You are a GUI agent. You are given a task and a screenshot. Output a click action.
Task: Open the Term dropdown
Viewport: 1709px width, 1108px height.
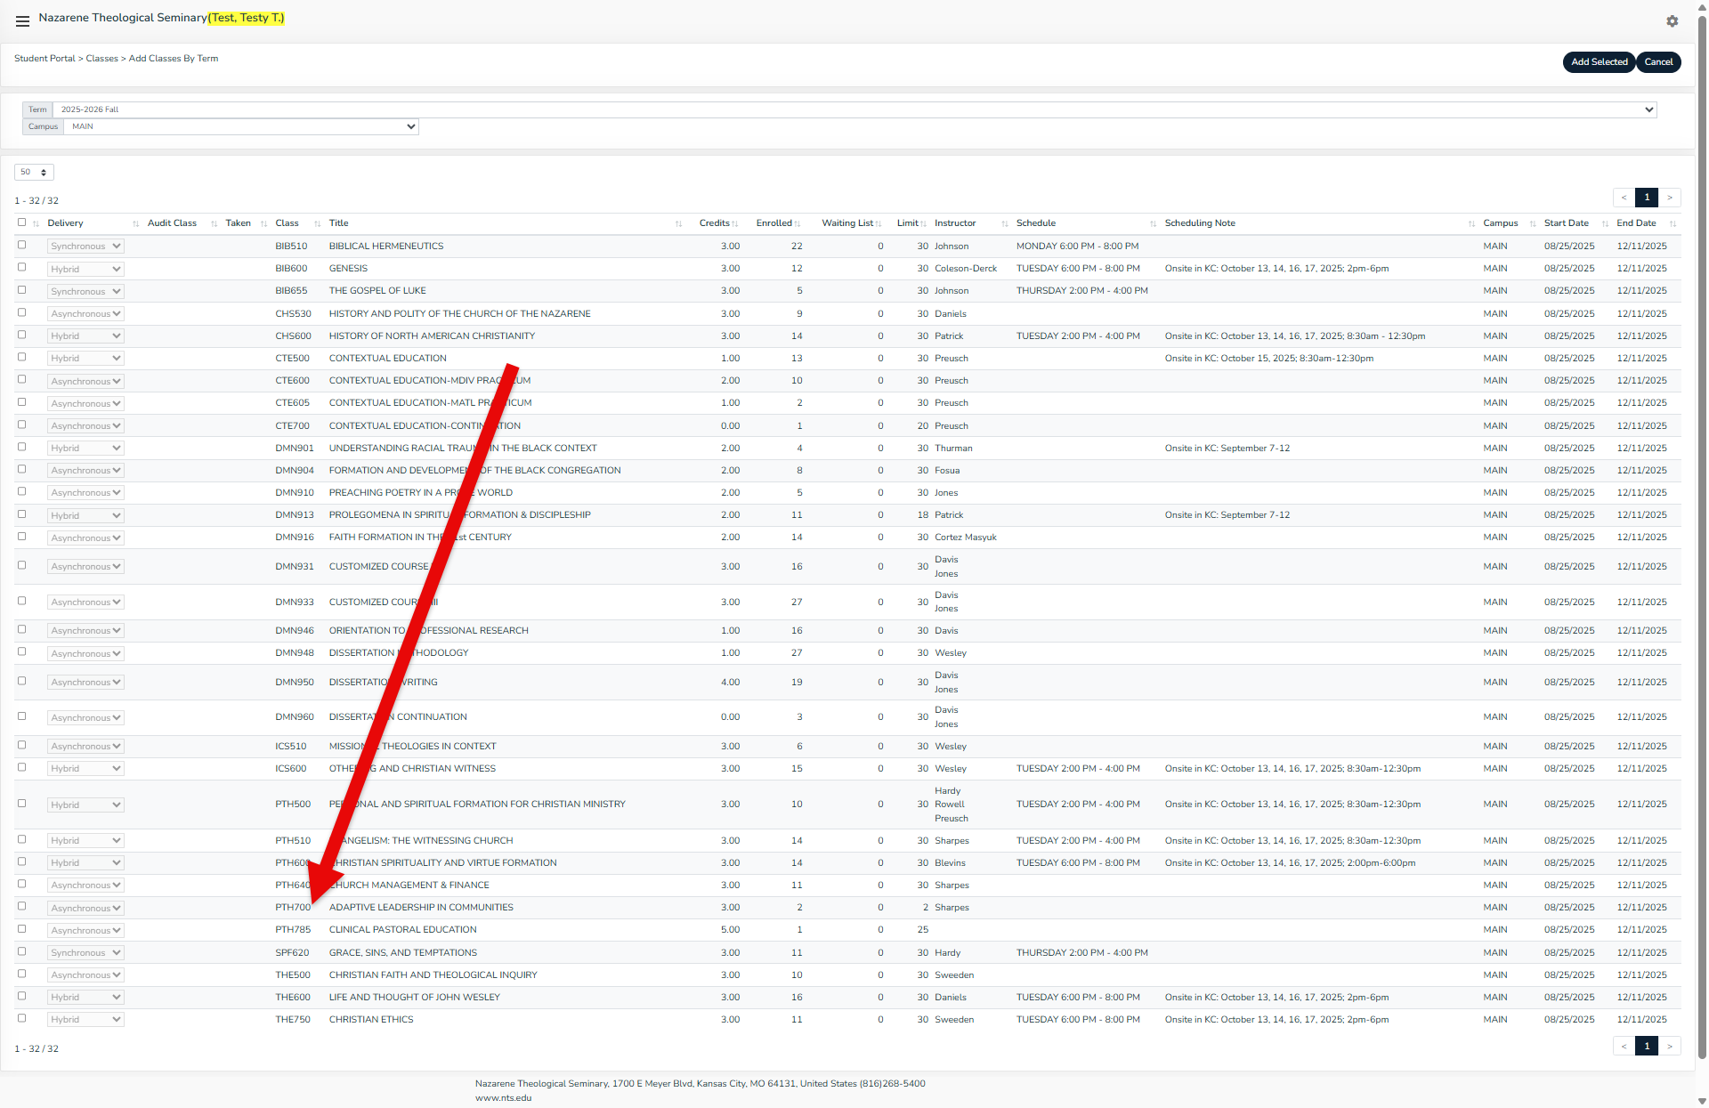pos(854,109)
